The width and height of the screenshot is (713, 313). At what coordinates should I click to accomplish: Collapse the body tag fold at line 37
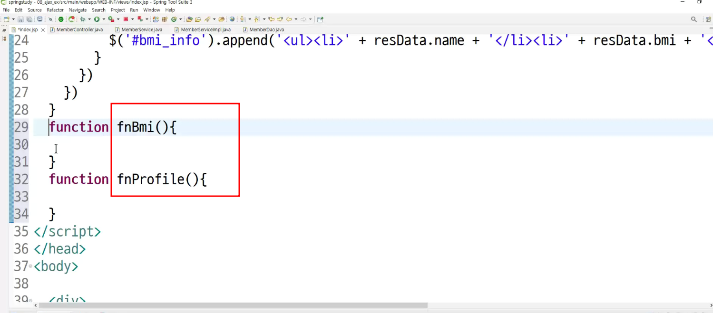coord(30,266)
